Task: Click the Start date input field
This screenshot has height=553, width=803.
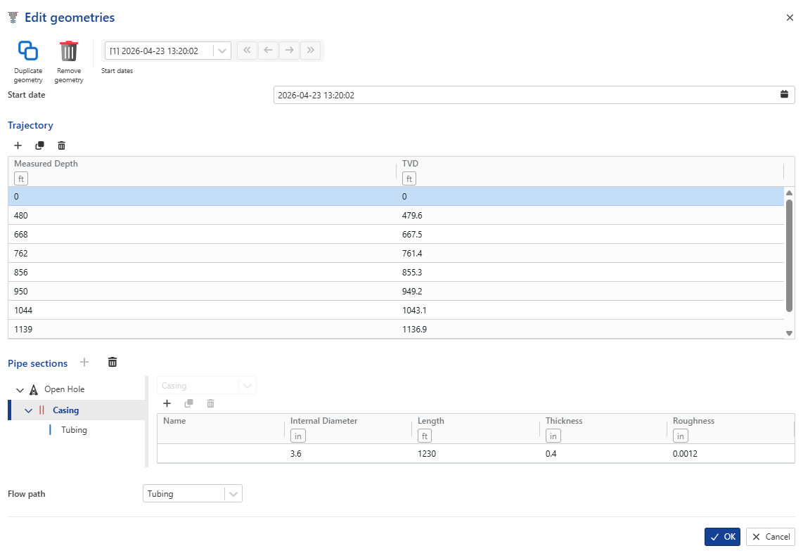Action: click(x=534, y=95)
